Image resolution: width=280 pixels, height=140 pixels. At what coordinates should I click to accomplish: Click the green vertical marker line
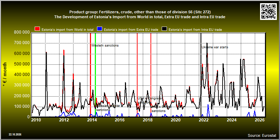tap(95, 75)
